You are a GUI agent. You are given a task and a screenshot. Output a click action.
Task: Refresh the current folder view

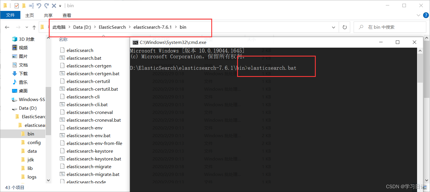pyautogui.click(x=344, y=27)
